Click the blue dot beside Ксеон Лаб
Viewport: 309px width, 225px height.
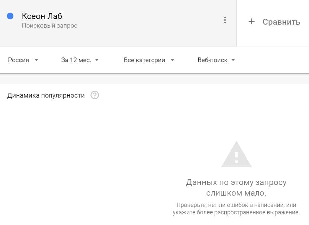point(10,16)
